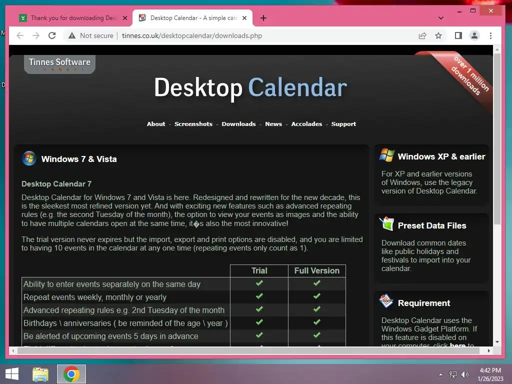The height and width of the screenshot is (384, 512).
Task: Open the Downloads nav link
Action: 238,124
